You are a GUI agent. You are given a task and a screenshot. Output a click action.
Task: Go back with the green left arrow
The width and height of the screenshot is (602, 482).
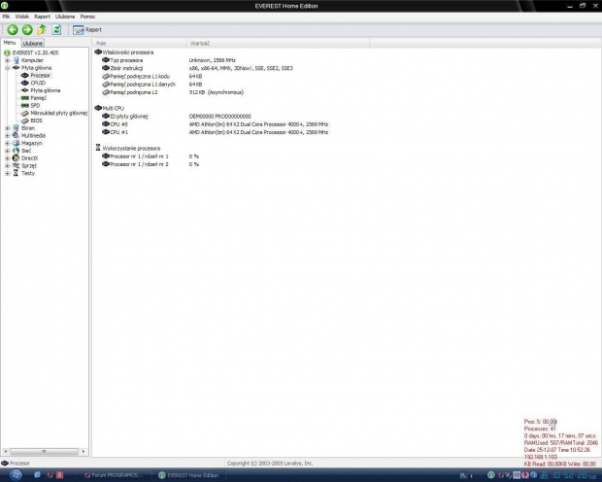(x=13, y=29)
